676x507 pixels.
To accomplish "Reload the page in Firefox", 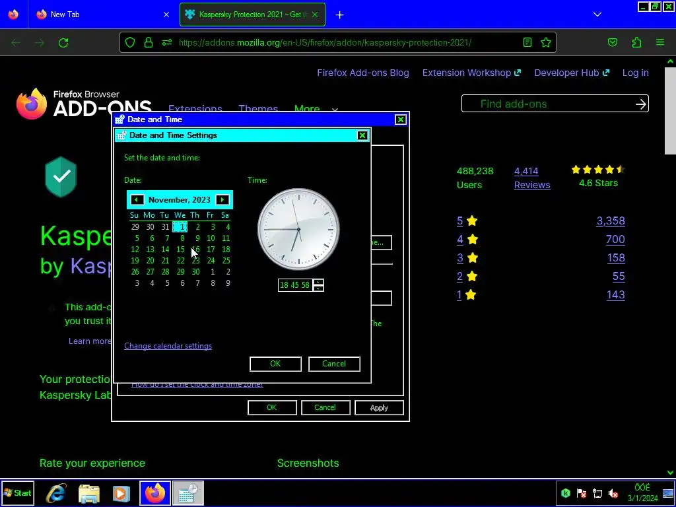I will pos(63,43).
